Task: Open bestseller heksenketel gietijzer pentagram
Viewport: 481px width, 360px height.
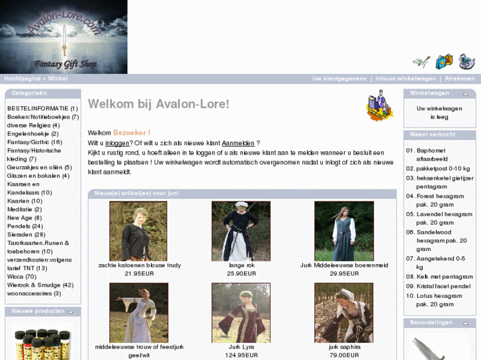Action: pyautogui.click(x=445, y=182)
